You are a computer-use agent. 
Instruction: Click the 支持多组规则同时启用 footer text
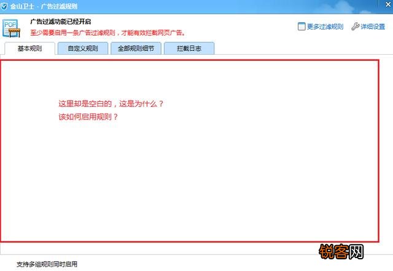click(47, 264)
